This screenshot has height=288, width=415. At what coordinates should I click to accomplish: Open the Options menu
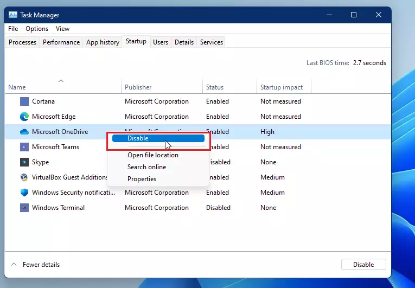tap(37, 29)
